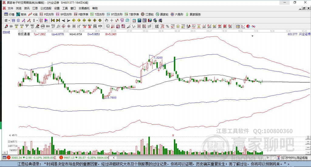
Task: Toggle the yin-yang icon in toolbar
Action: tap(248, 26)
